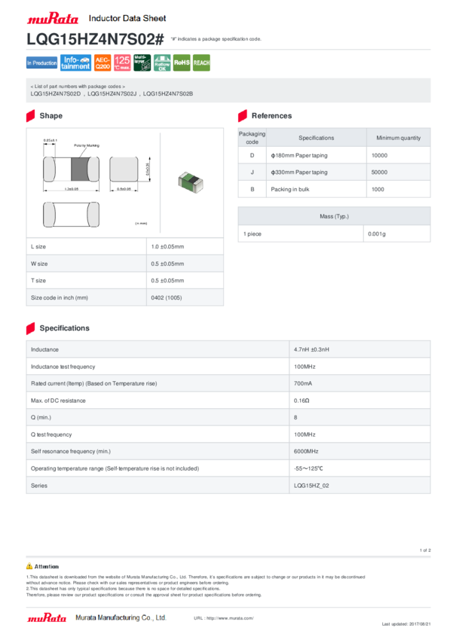Screen dimensions: 453x640
Task: Click the Packaging code column header
Action: [252, 138]
